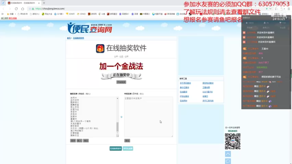Open the 在线翻译 tool link
292x164 pixels.
click(184, 92)
